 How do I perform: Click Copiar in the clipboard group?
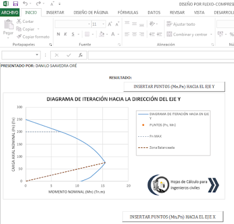[25, 29]
